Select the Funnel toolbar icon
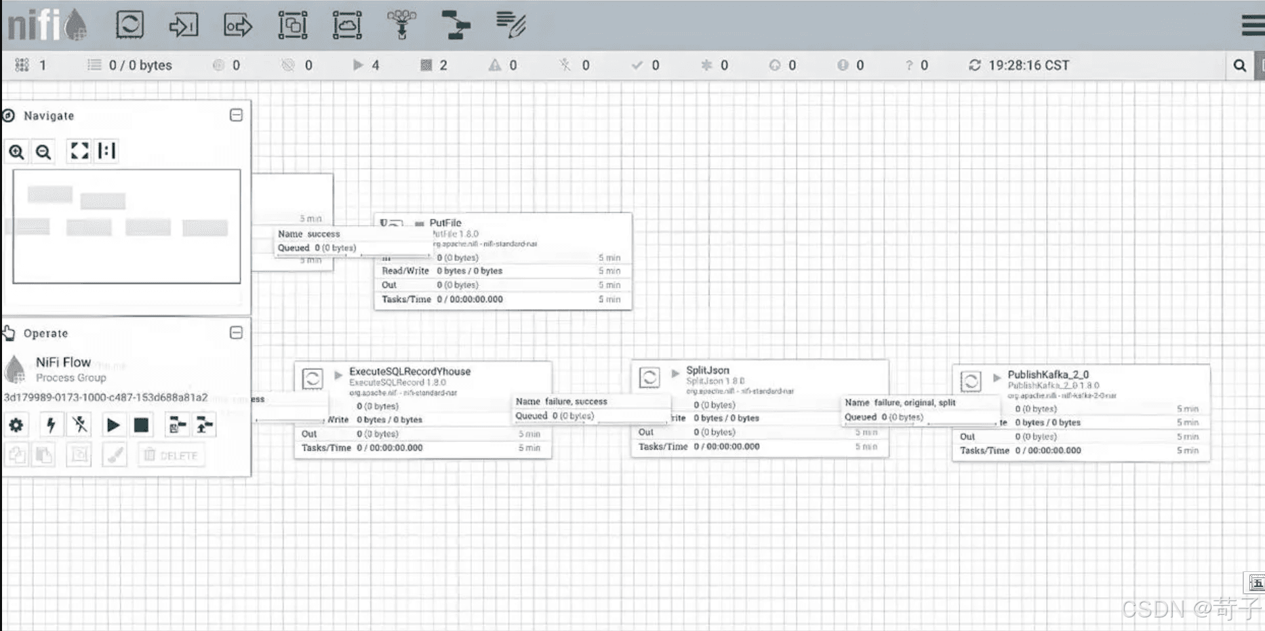The width and height of the screenshot is (1265, 631). [x=401, y=25]
